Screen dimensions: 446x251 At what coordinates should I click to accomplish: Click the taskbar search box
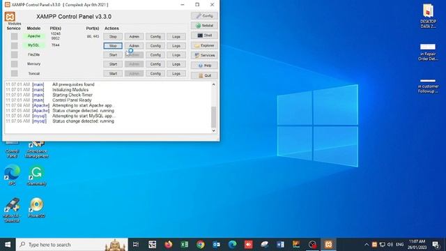(72, 245)
